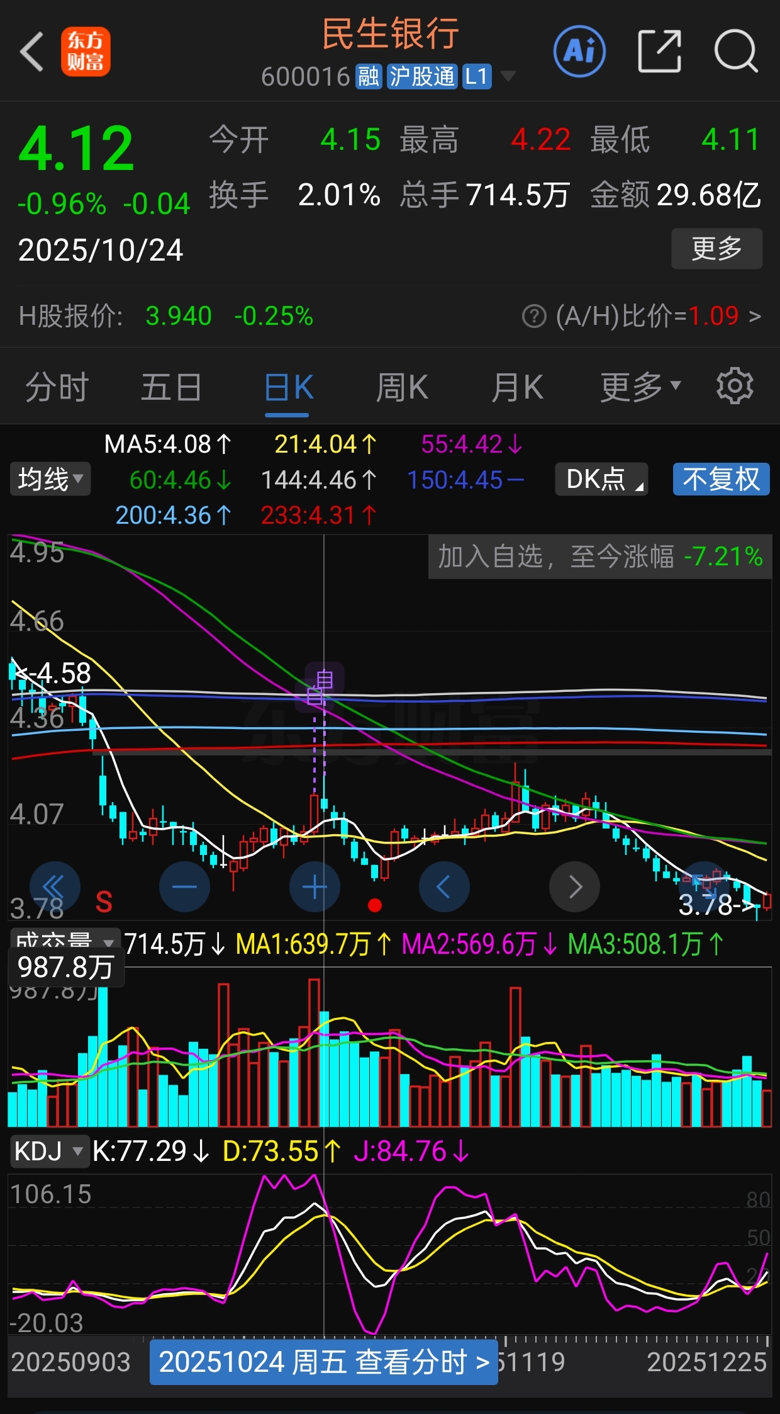This screenshot has height=1414, width=780.
Task: Tap the 融 margin trading badge
Action: tap(369, 77)
